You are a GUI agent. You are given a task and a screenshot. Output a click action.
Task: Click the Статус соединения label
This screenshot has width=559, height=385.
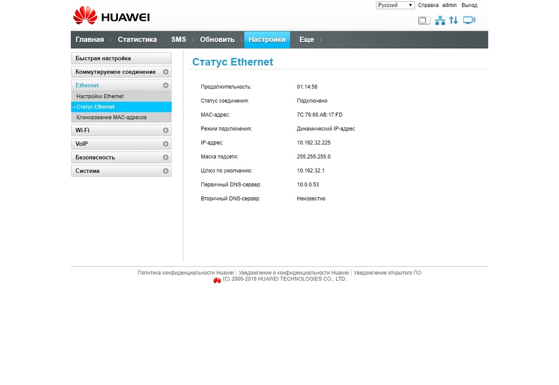click(225, 101)
